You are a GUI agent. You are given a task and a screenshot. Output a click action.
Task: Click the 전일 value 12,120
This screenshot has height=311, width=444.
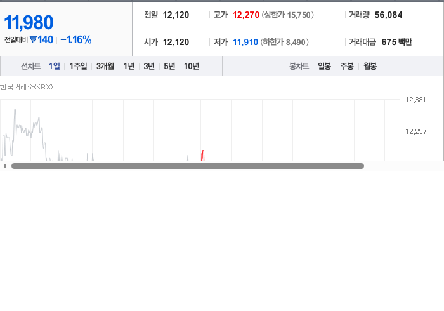(176, 15)
